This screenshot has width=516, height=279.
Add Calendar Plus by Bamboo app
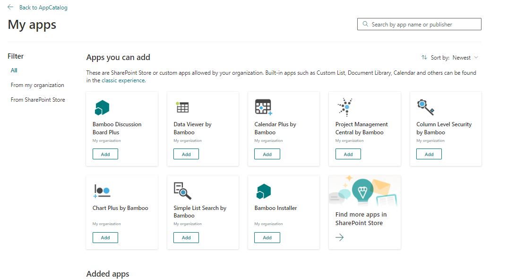[267, 154]
